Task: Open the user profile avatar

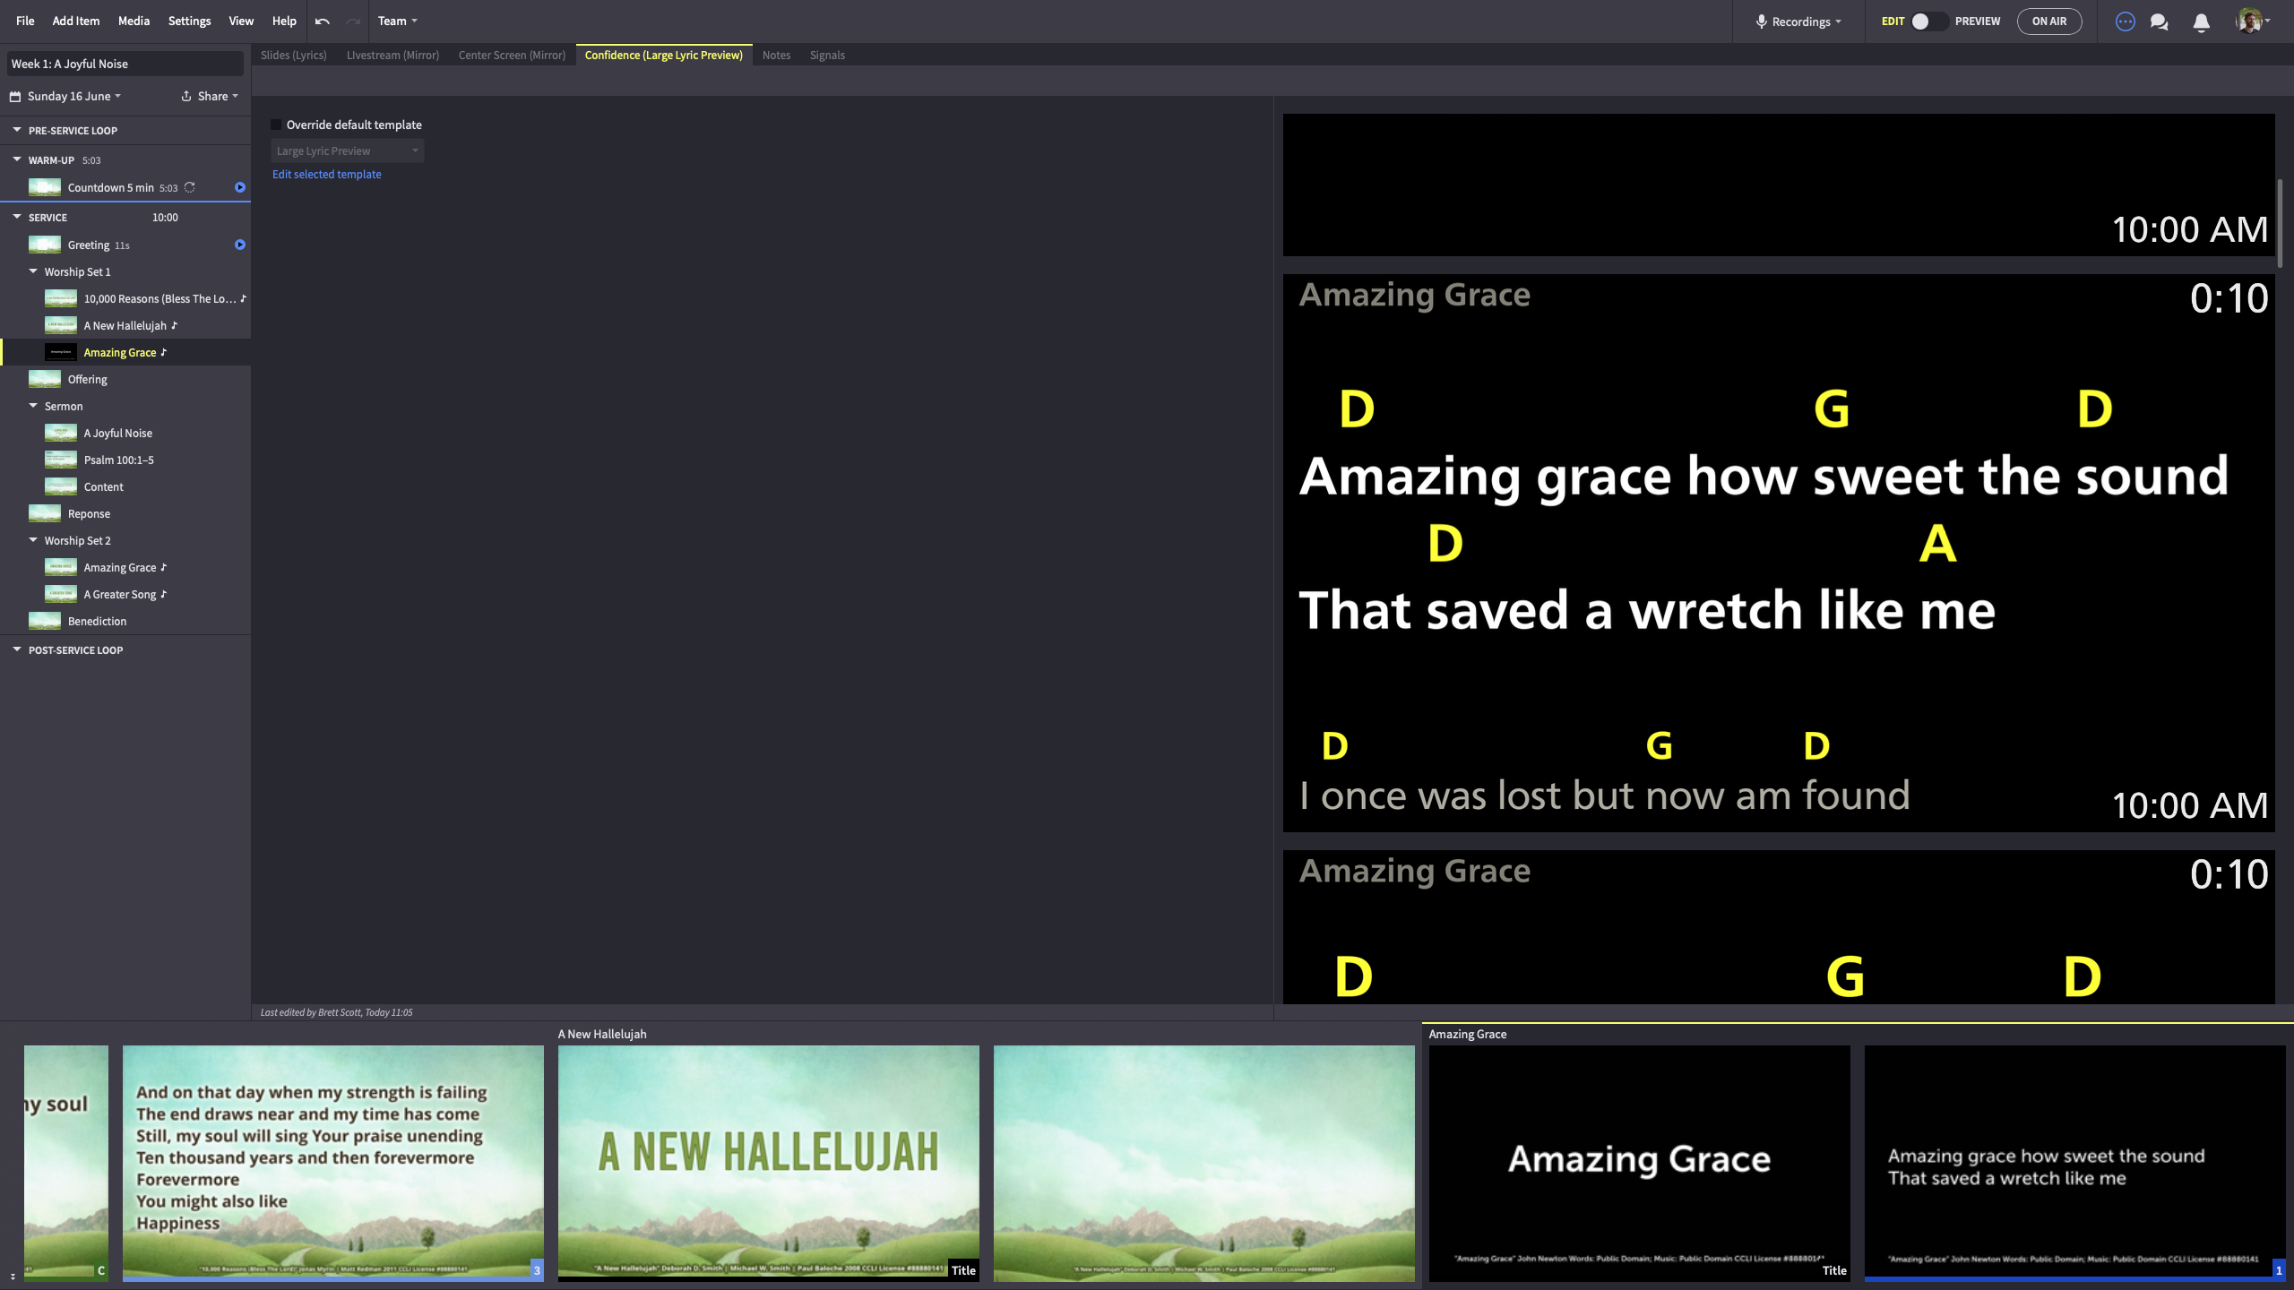Action: coord(2248,21)
